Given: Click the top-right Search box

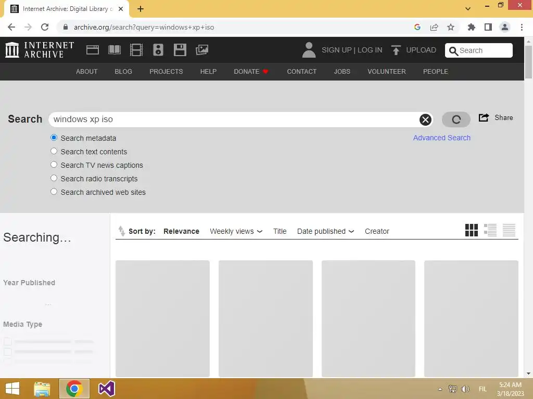Looking at the screenshot, I should click(479, 50).
